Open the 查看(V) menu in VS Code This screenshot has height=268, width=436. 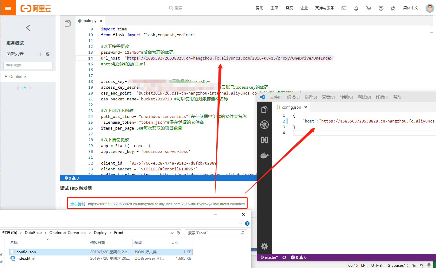pyautogui.click(x=328, y=97)
